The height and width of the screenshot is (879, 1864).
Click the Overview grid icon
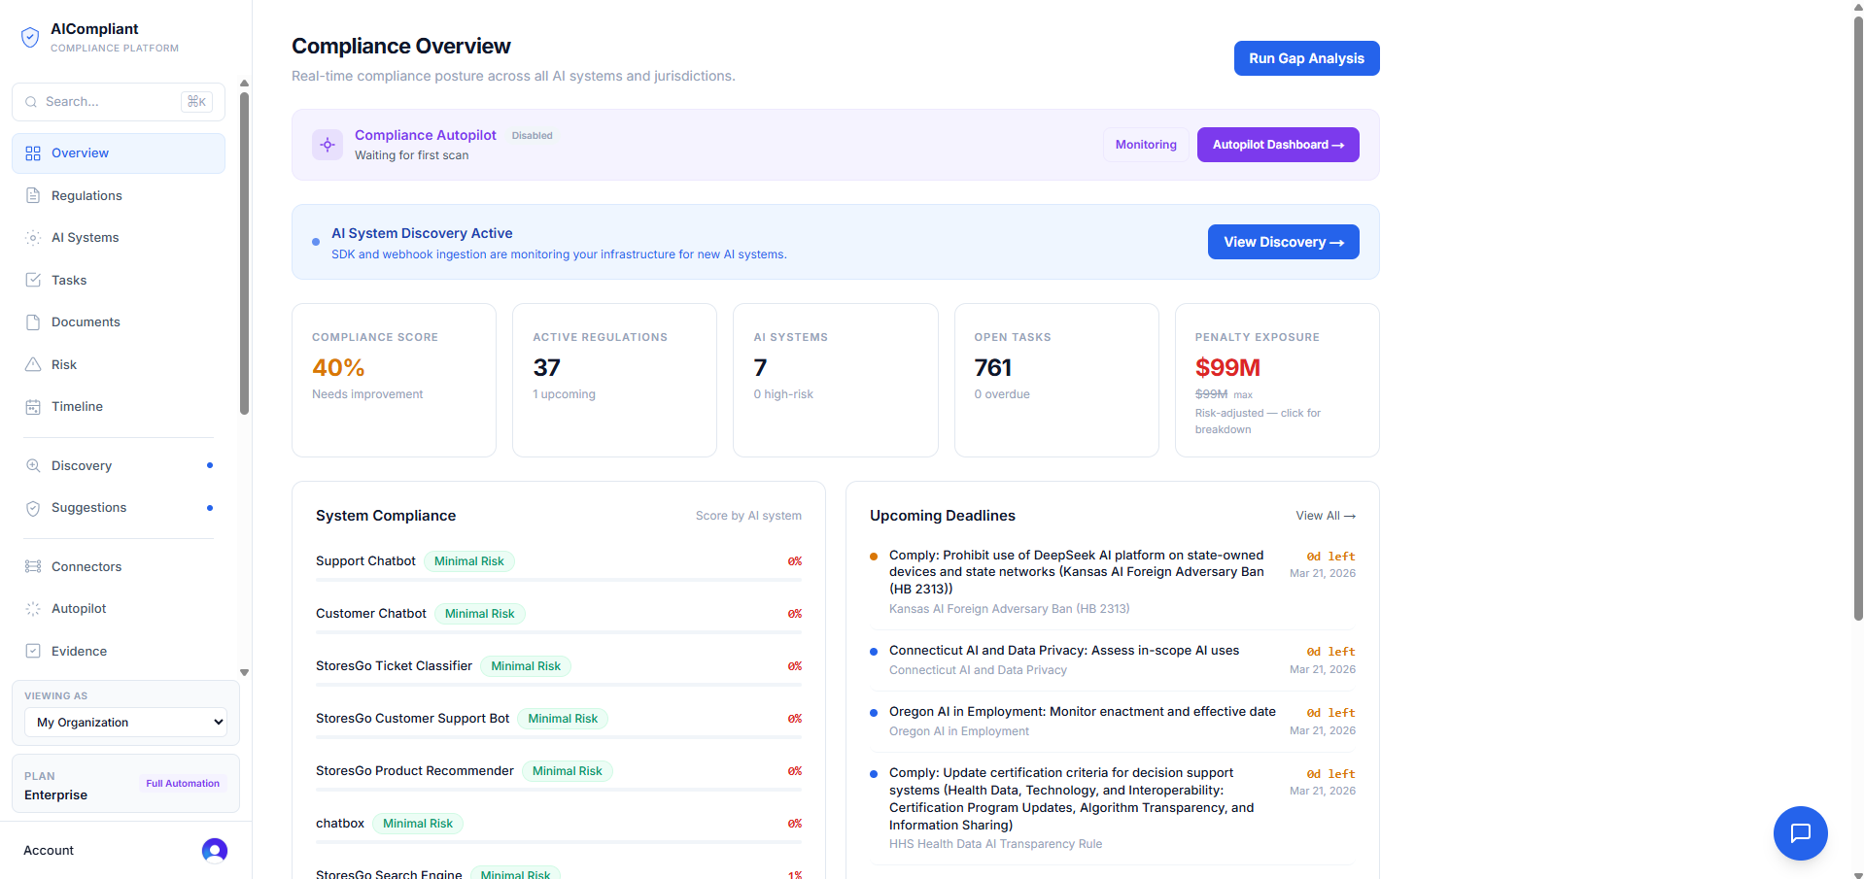click(33, 153)
